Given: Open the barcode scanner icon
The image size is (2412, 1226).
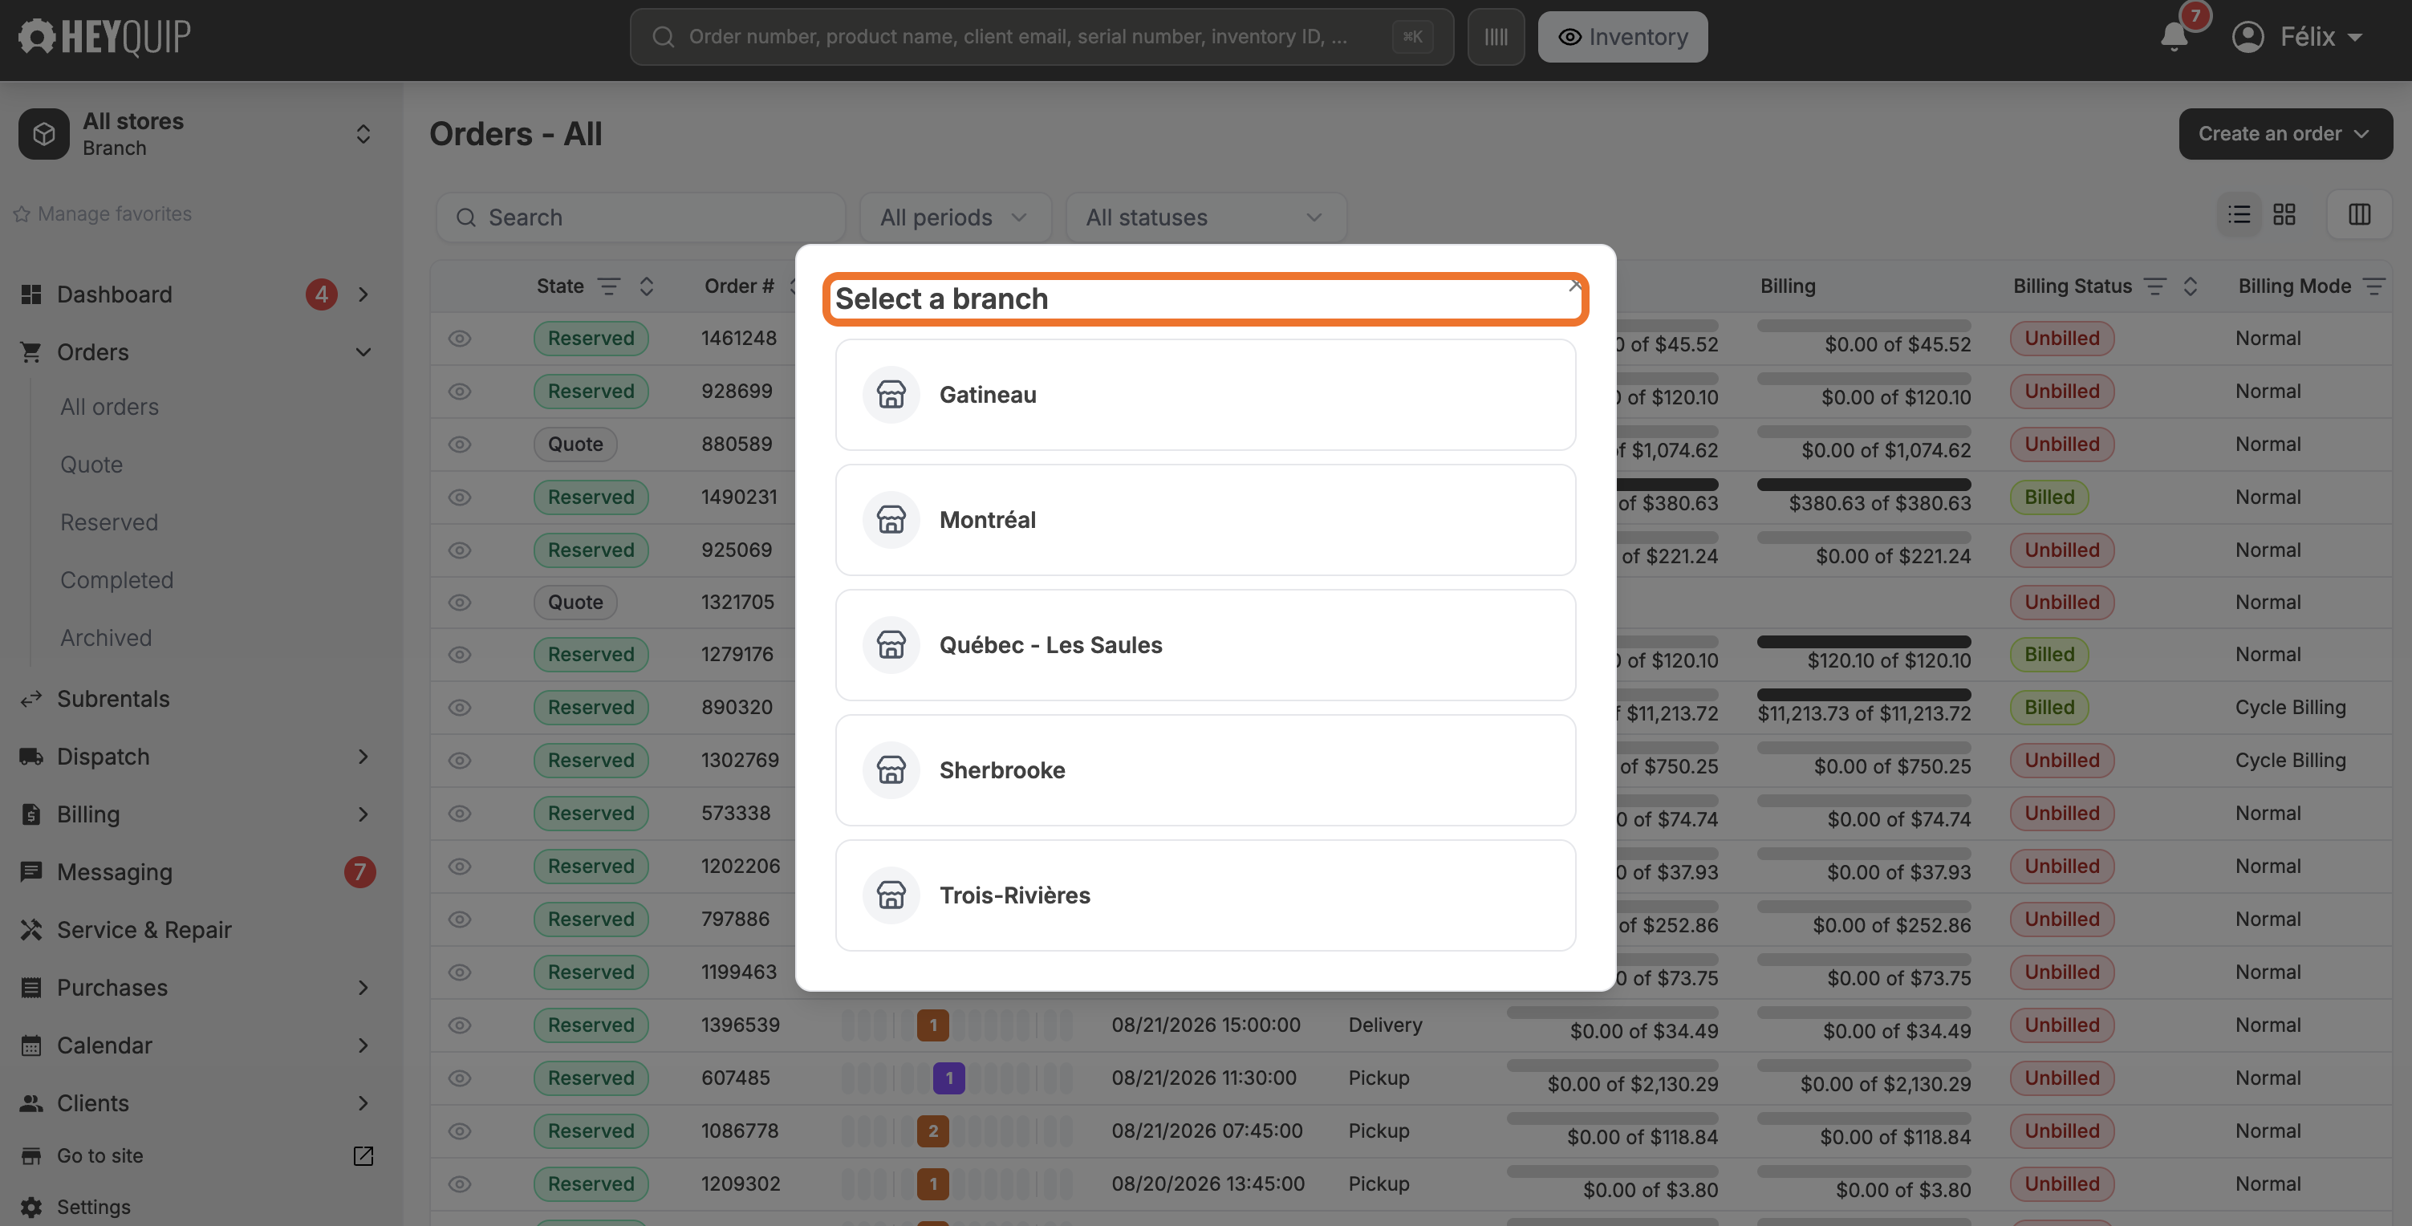Looking at the screenshot, I should pyautogui.click(x=1496, y=37).
